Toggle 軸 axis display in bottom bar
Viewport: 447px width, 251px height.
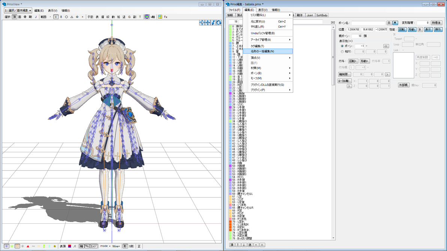pyautogui.click(x=81, y=246)
